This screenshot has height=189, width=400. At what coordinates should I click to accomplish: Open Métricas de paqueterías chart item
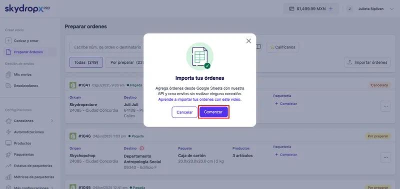click(x=34, y=177)
